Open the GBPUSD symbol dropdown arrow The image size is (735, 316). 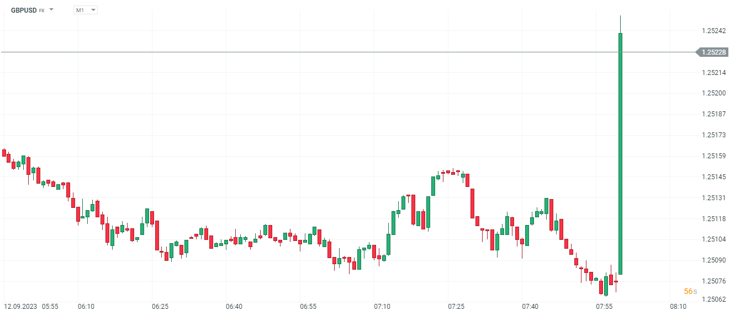51,10
